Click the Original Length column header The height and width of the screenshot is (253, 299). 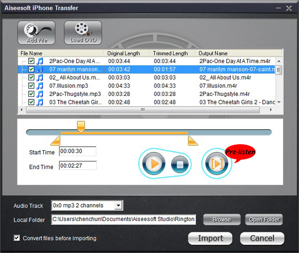click(127, 53)
